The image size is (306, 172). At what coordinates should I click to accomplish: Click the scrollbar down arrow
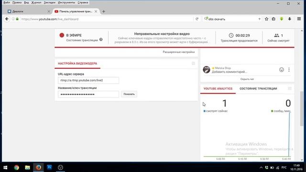302,160
